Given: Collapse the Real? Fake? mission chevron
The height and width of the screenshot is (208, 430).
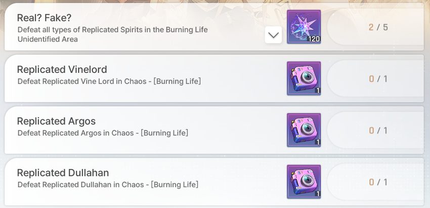Looking at the screenshot, I should point(273,35).
